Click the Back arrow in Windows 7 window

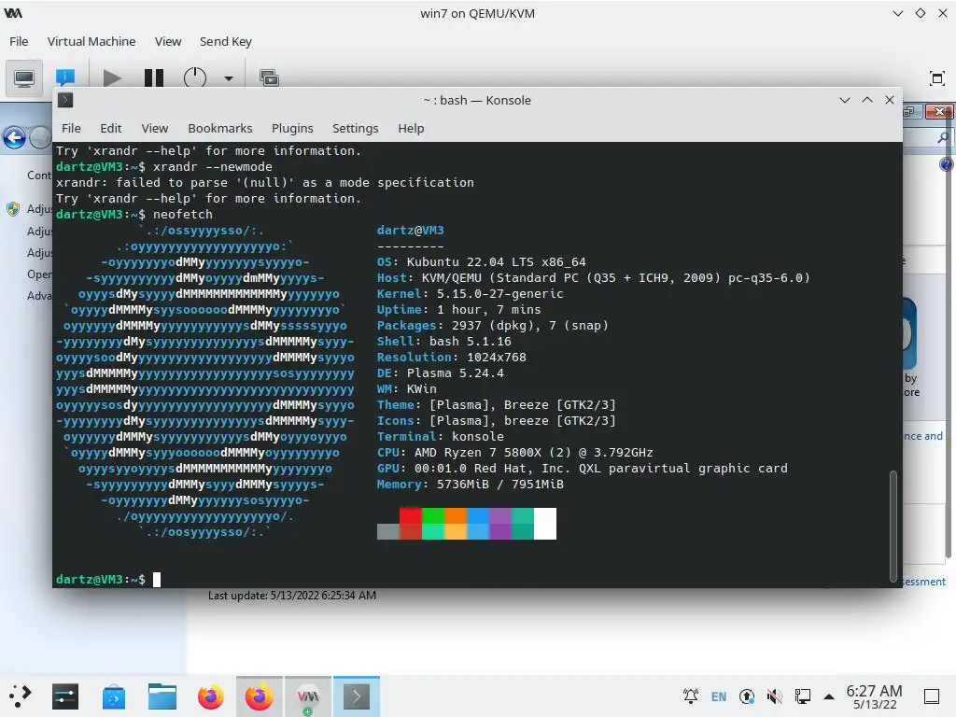15,138
